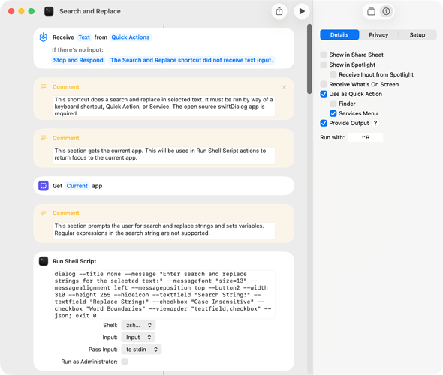Image resolution: width=443 pixels, height=375 pixels.
Task: Open the action library icon
Action: (x=371, y=11)
